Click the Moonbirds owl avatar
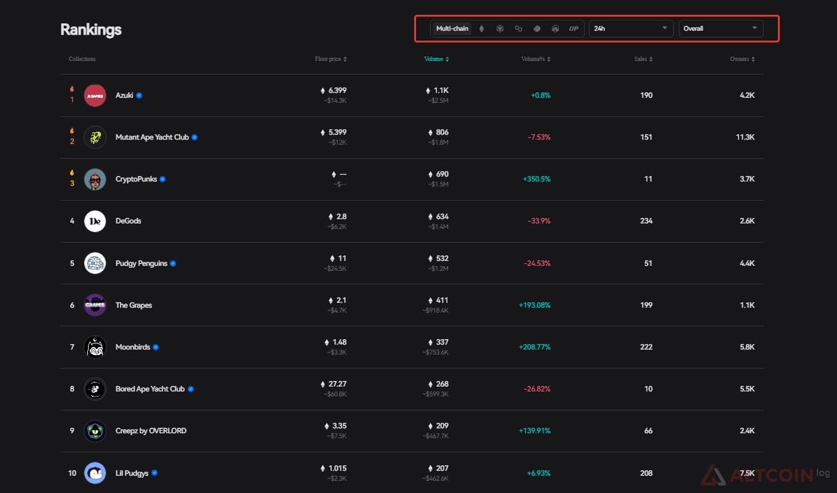The image size is (837, 493). 95,347
